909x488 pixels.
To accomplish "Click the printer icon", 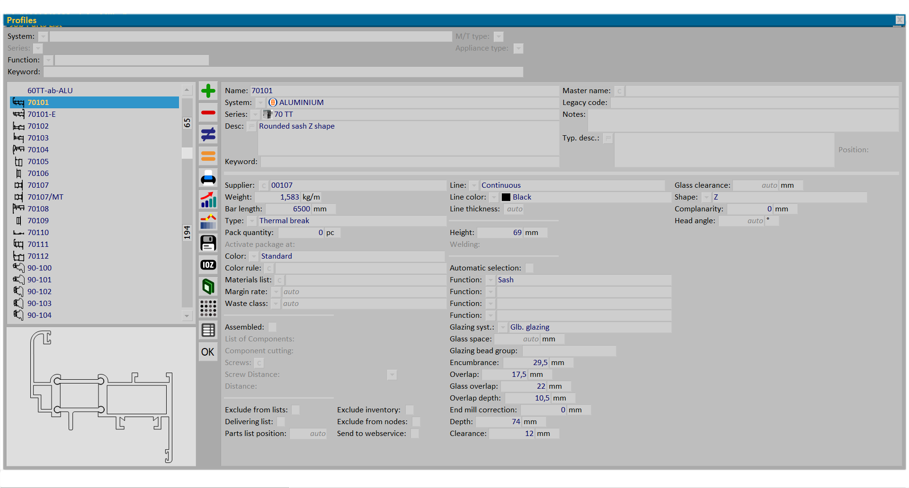I will pyautogui.click(x=208, y=179).
